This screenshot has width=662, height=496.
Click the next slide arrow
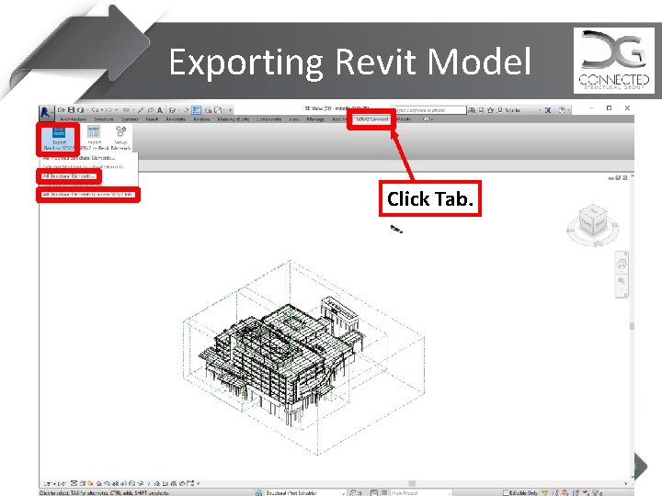[x=642, y=467]
